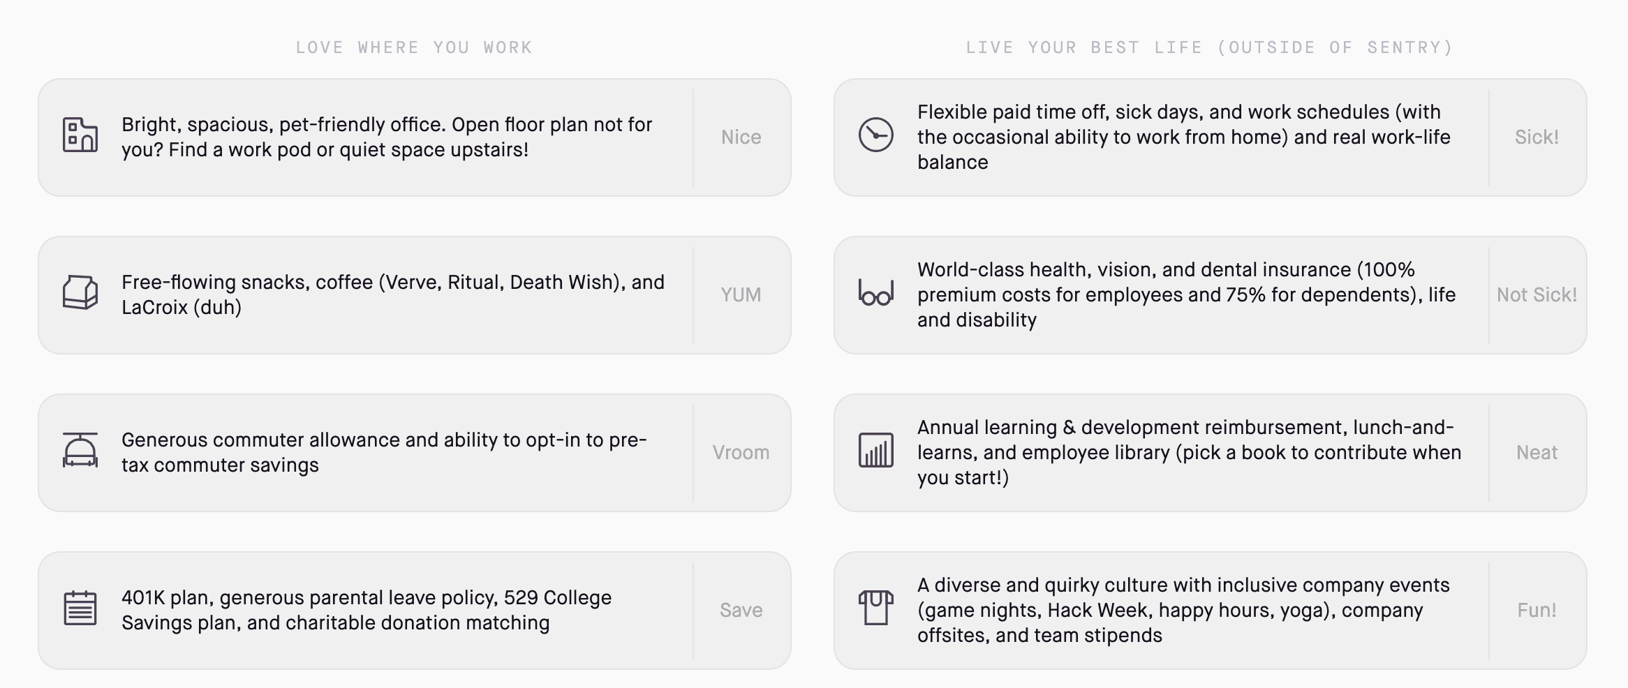1628x688 pixels.
Task: Click the 'Not Sick!' label
Action: point(1537,295)
